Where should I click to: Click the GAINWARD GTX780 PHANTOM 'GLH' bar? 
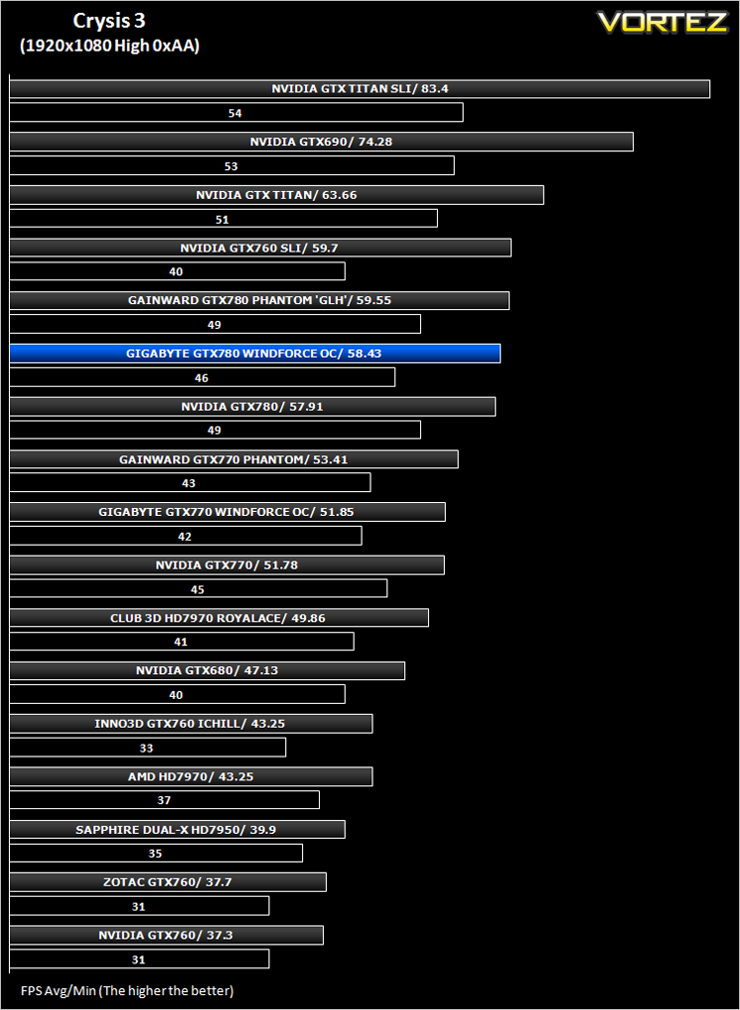click(x=259, y=301)
